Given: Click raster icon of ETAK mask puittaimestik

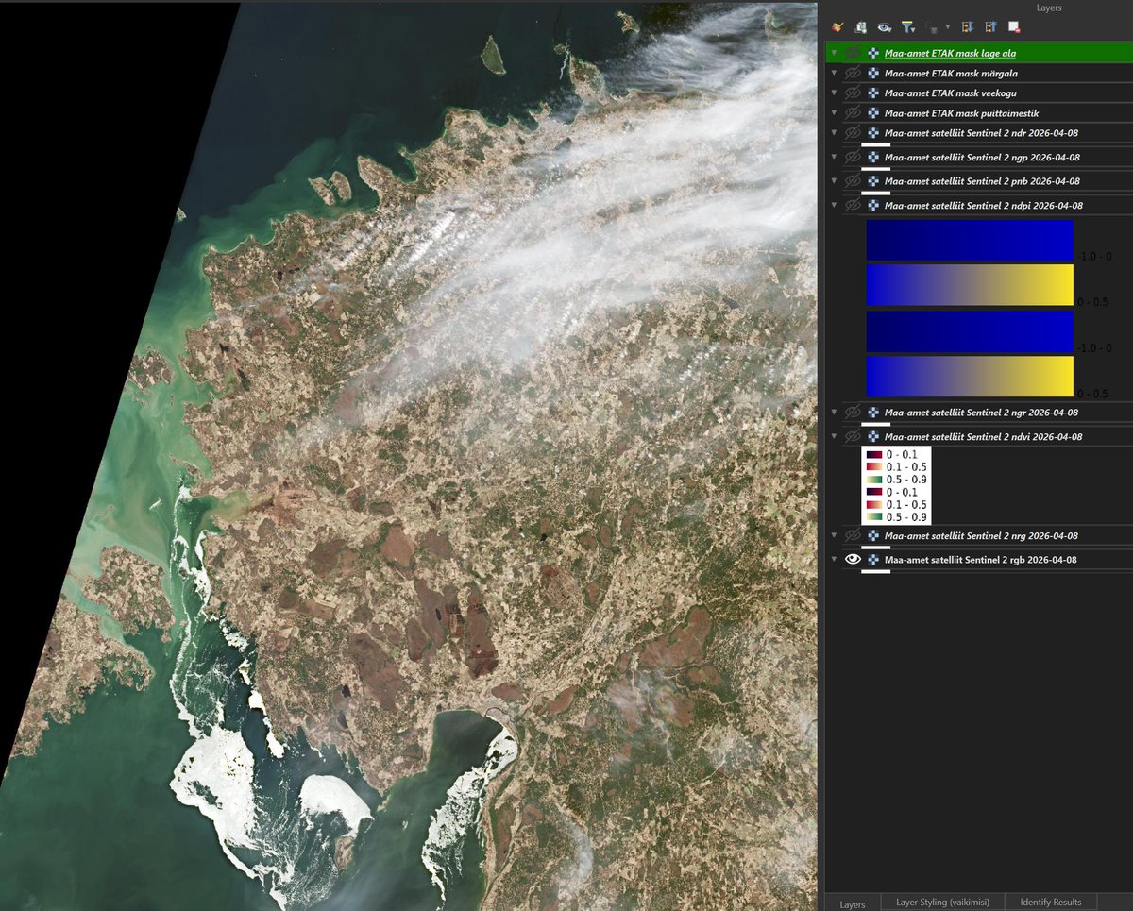Looking at the screenshot, I should tap(874, 112).
